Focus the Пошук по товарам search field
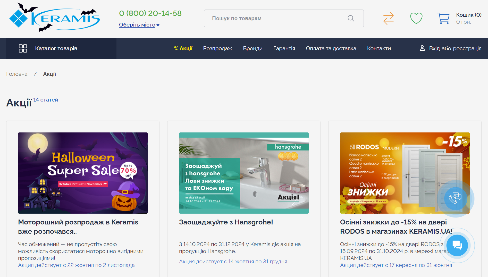 coord(284,18)
